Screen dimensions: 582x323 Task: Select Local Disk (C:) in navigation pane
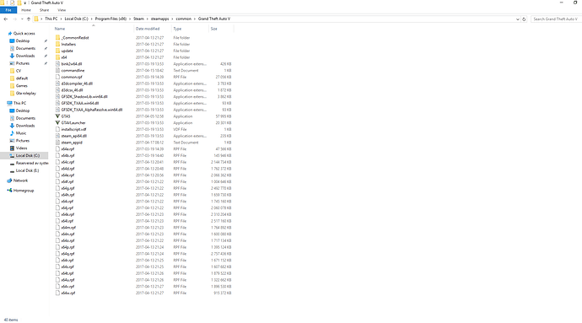point(28,155)
